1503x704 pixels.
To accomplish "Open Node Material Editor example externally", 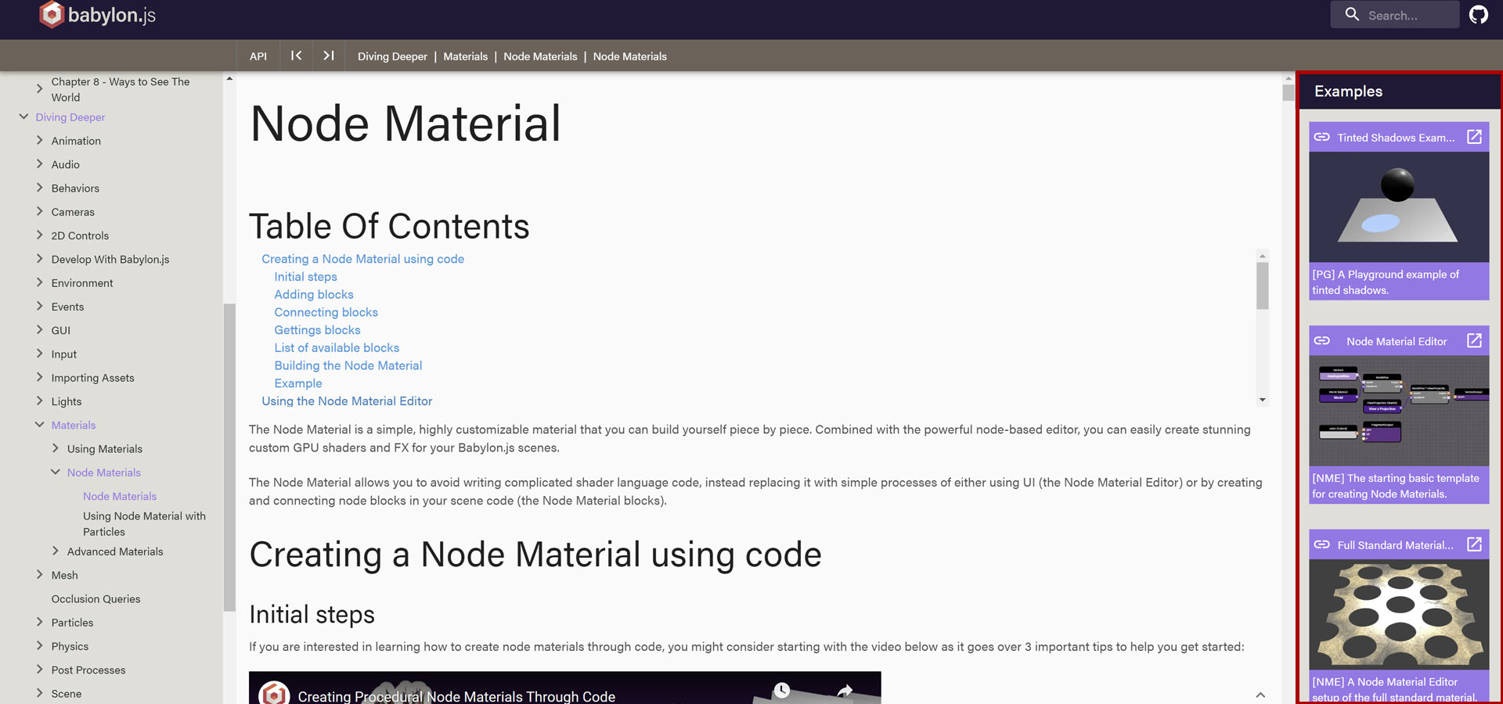I will coord(1474,340).
